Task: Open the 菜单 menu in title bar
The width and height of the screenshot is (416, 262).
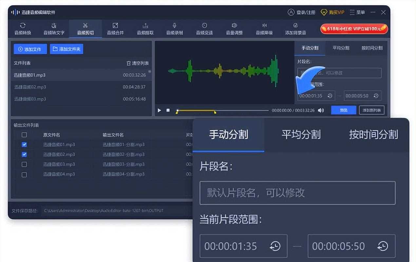Action: (357, 12)
